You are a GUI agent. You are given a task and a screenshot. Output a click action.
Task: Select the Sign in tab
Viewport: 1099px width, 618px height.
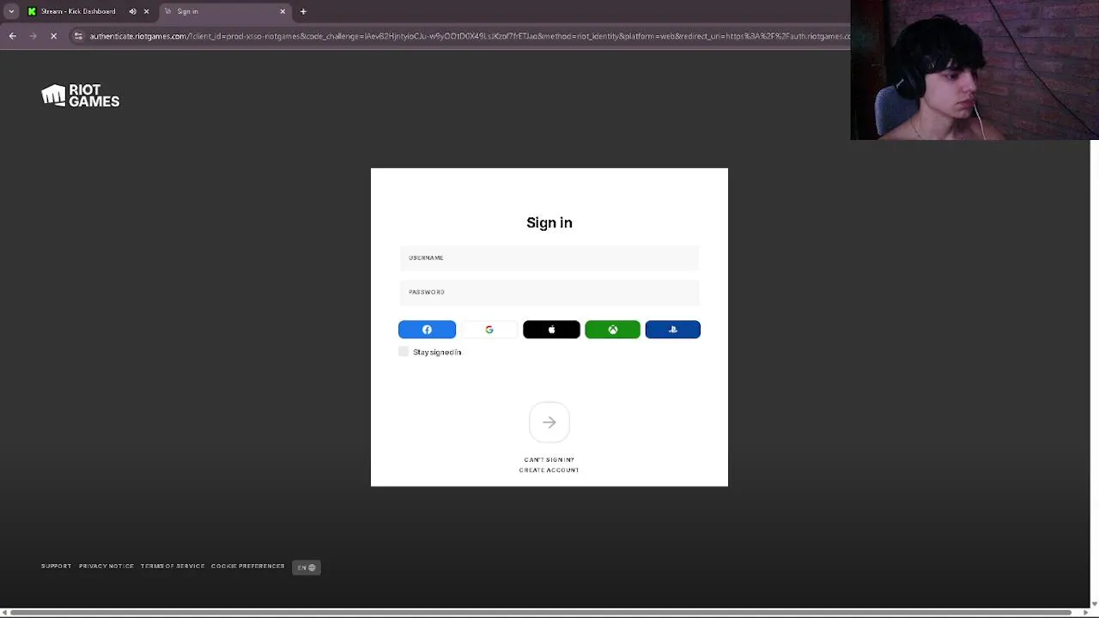225,11
